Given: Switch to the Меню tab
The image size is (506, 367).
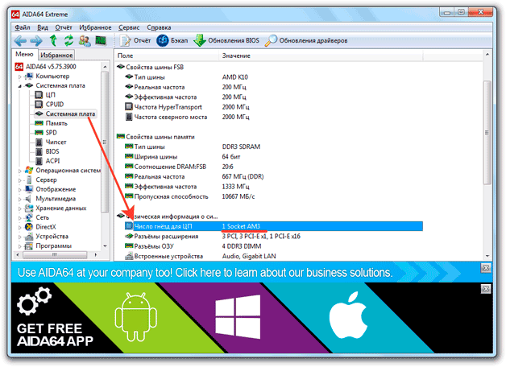Looking at the screenshot, I should (24, 54).
